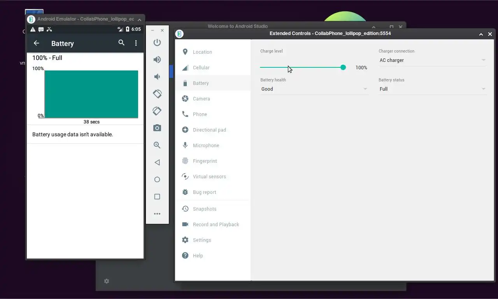Open the Fingerprint section
Viewport: 498px width, 299px height.
[x=213, y=161]
